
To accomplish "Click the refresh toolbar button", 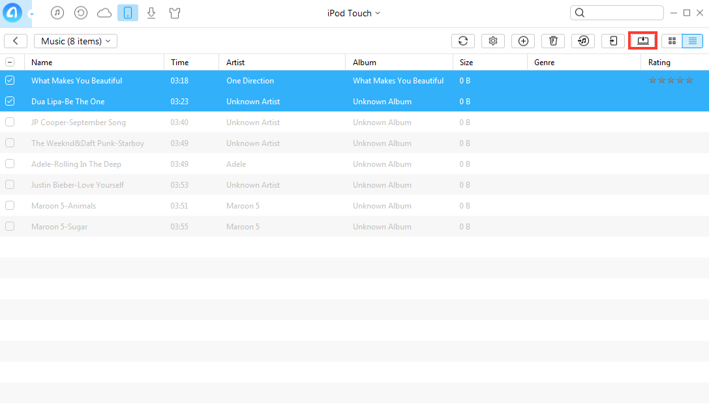I will (463, 41).
